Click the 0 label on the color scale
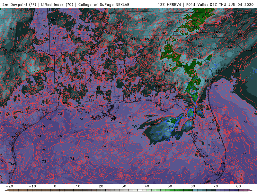This screenshot has height=192, width=257. pyautogui.click(x=55, y=186)
